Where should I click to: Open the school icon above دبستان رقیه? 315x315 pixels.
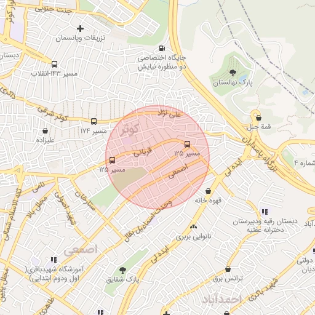tap(265, 212)
